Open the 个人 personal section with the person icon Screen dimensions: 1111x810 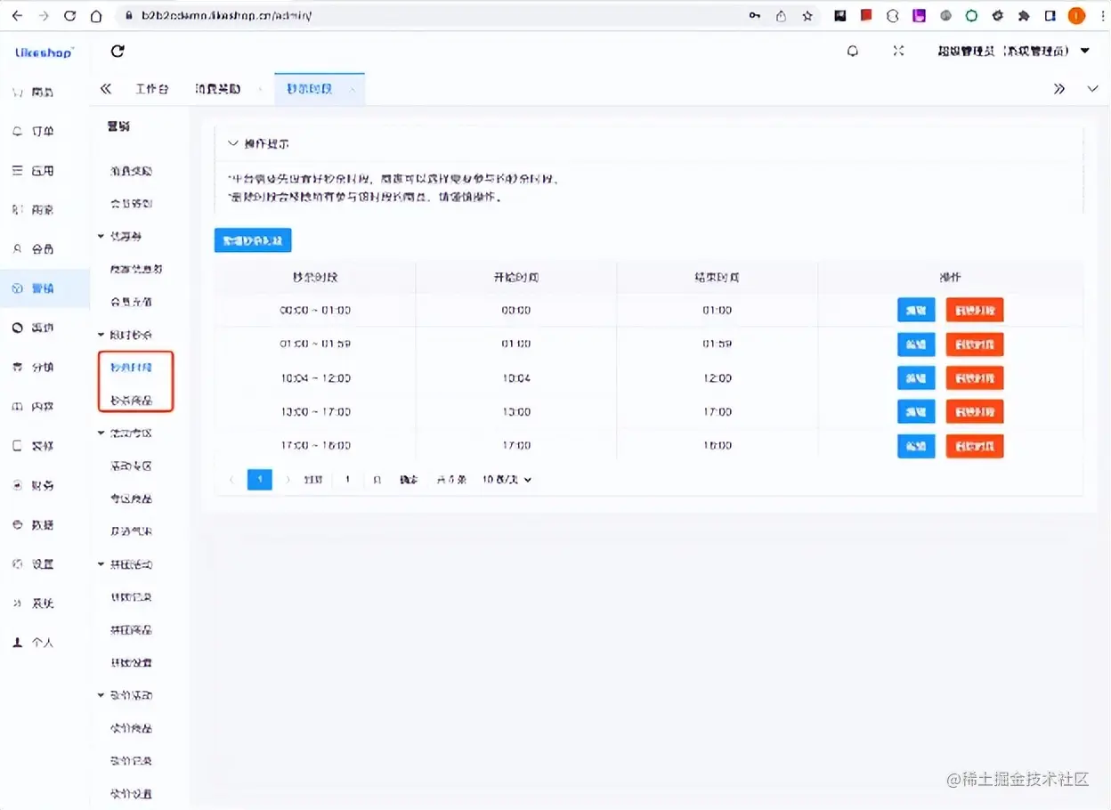tap(34, 642)
